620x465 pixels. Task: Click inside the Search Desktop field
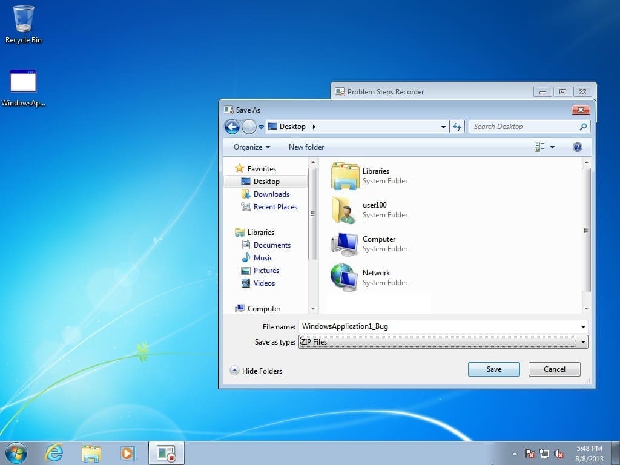click(521, 126)
